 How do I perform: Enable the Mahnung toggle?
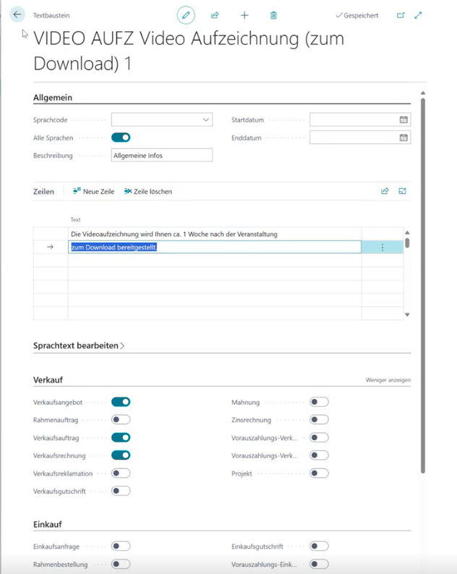319,402
